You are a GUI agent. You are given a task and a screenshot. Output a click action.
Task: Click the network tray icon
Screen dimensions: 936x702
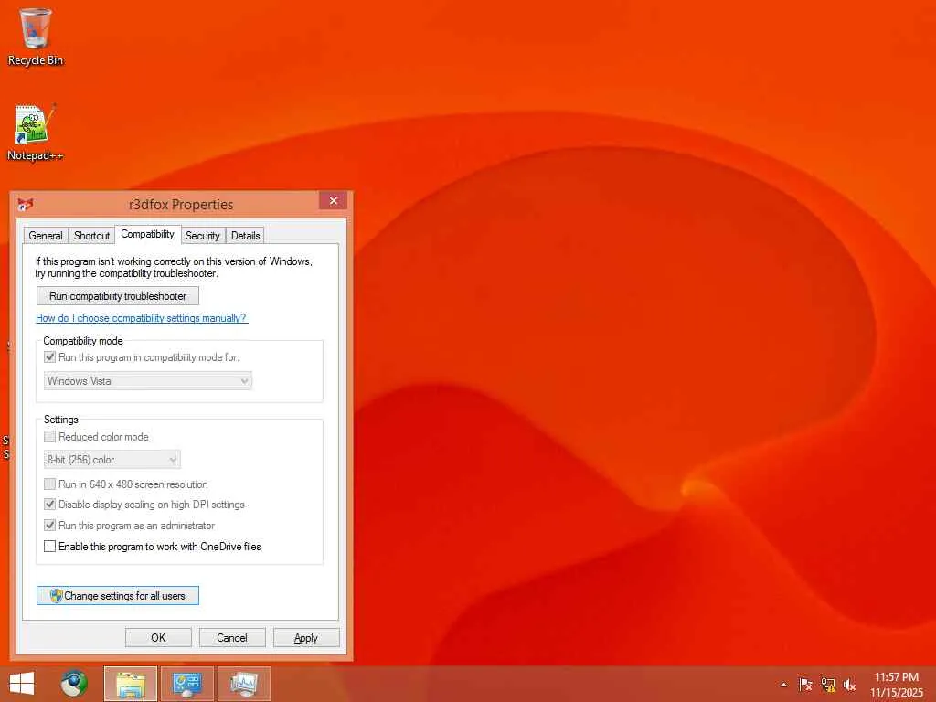click(828, 685)
